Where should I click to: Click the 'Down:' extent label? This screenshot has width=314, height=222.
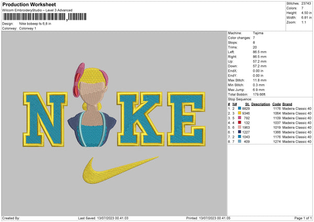point(233,66)
